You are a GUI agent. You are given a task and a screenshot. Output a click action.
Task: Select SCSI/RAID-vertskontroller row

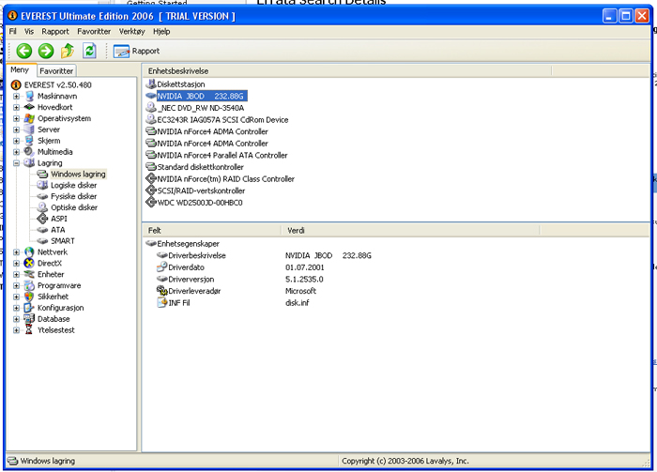coord(201,190)
